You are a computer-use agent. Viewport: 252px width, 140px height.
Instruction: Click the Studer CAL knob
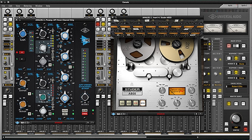(x=191, y=90)
